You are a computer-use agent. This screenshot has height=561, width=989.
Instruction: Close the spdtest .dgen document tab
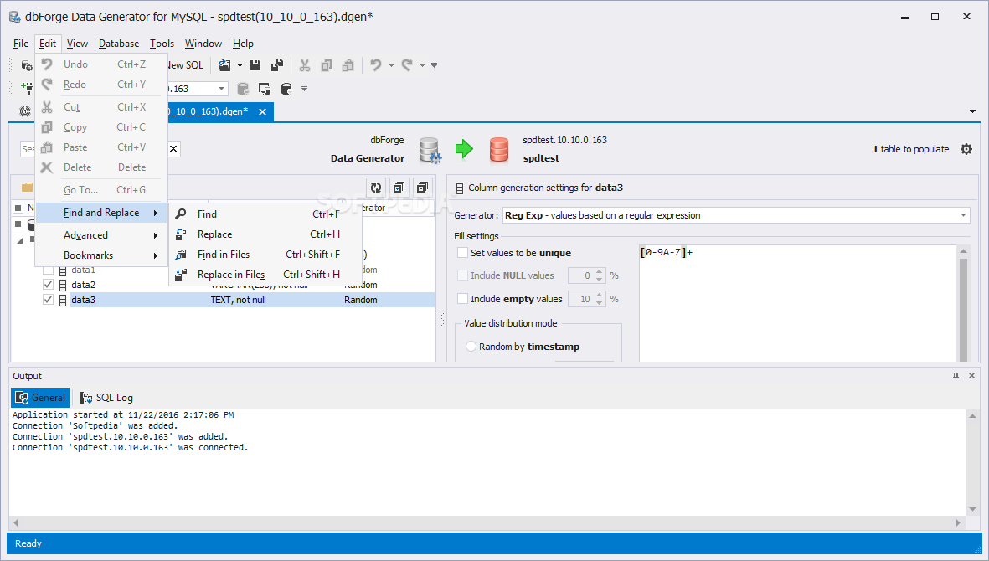click(x=262, y=111)
